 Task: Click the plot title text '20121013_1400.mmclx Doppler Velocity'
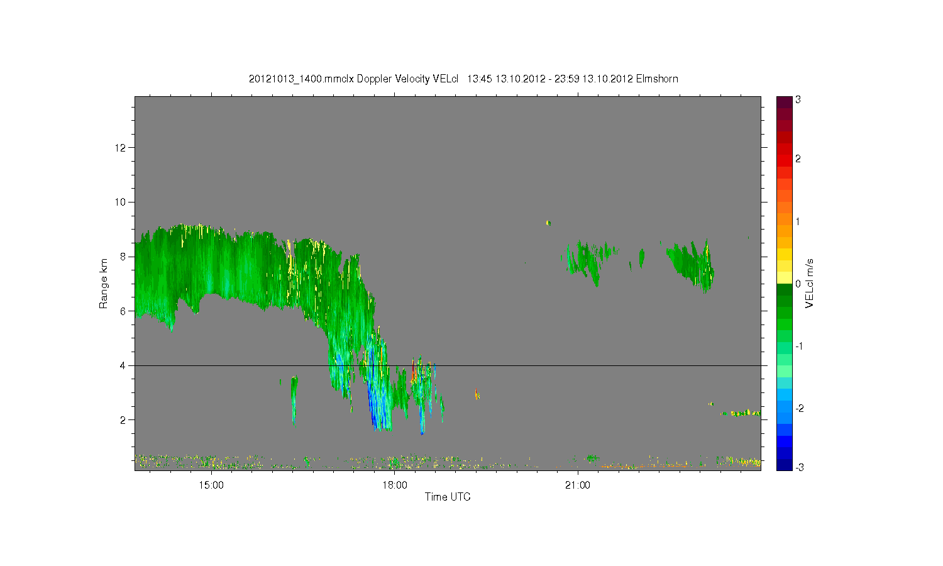tap(339, 79)
